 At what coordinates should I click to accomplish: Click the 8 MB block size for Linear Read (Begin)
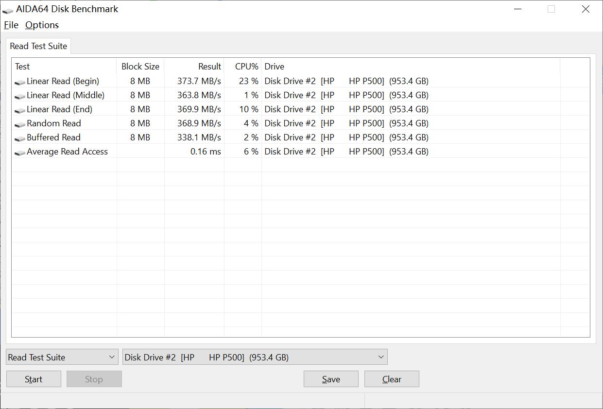point(140,81)
